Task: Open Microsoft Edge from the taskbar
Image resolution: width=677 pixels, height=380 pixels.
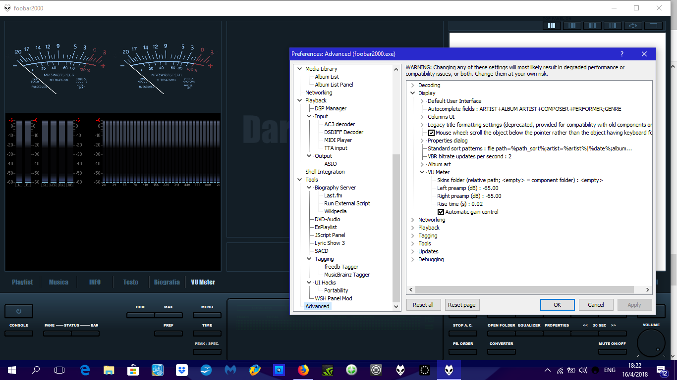Action: tap(85, 370)
